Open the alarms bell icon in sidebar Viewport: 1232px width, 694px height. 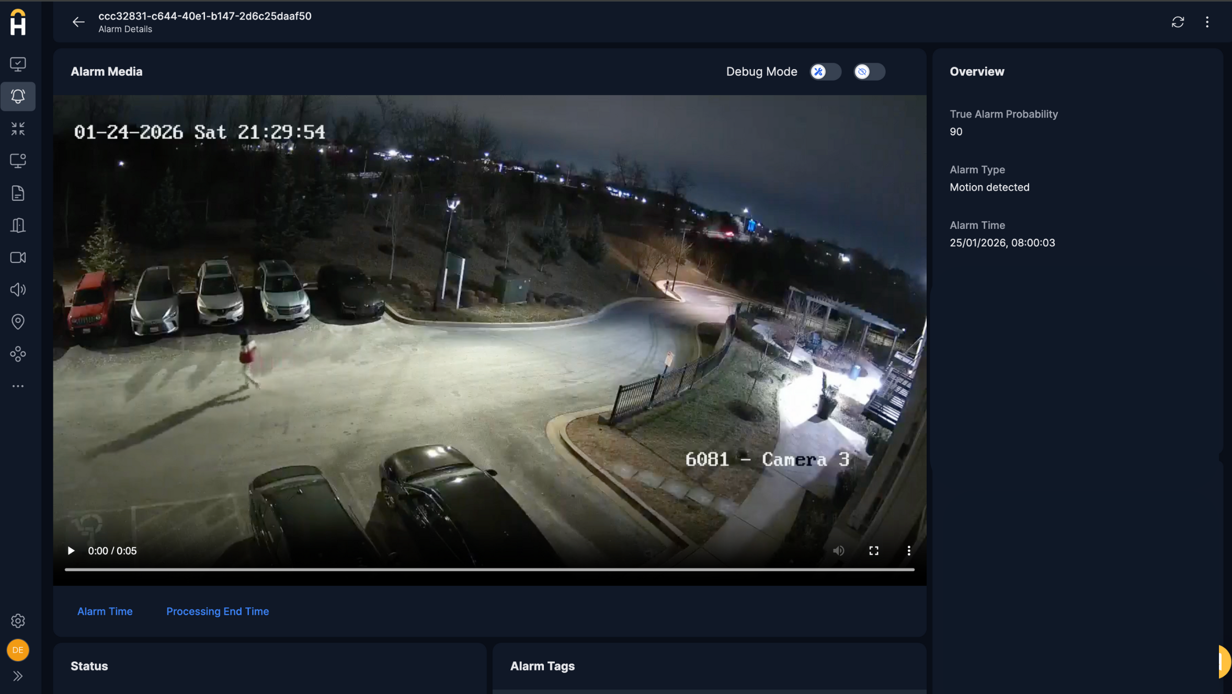(18, 96)
